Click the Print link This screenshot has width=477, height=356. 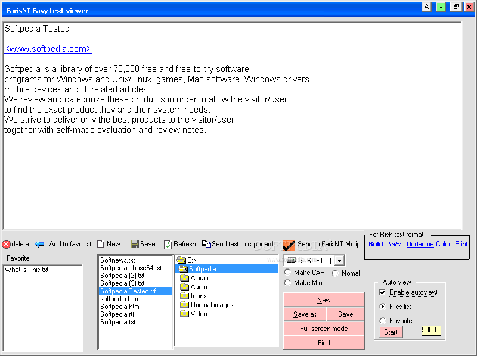pyautogui.click(x=461, y=244)
